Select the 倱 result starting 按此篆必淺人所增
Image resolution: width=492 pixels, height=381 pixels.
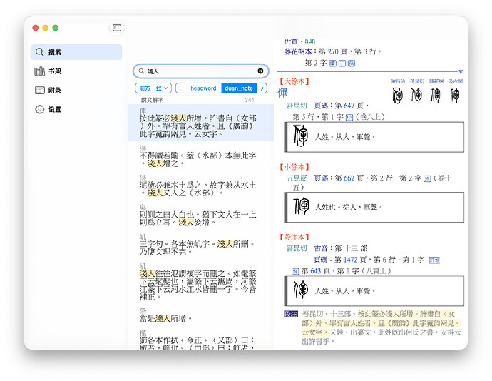201,123
